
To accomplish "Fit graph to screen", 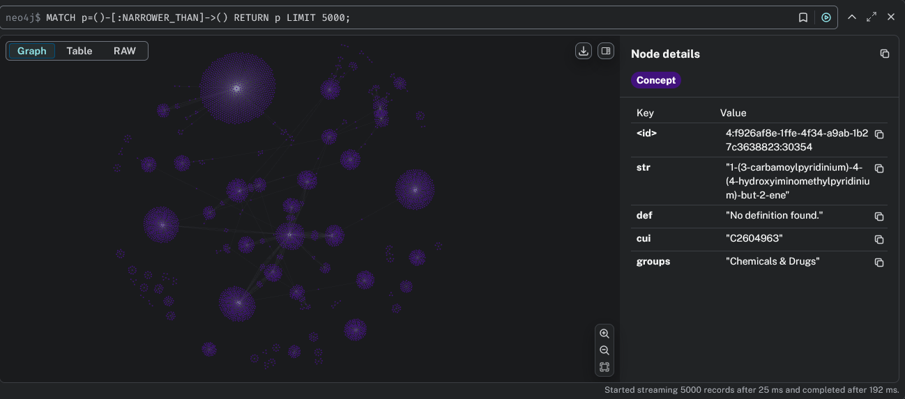I will click(604, 367).
